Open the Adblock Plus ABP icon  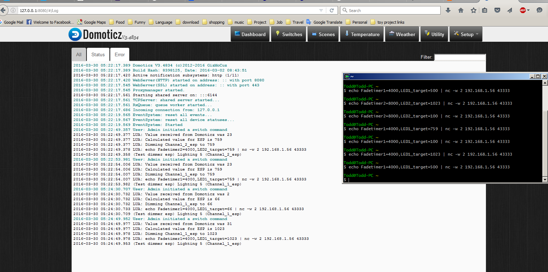click(x=523, y=10)
